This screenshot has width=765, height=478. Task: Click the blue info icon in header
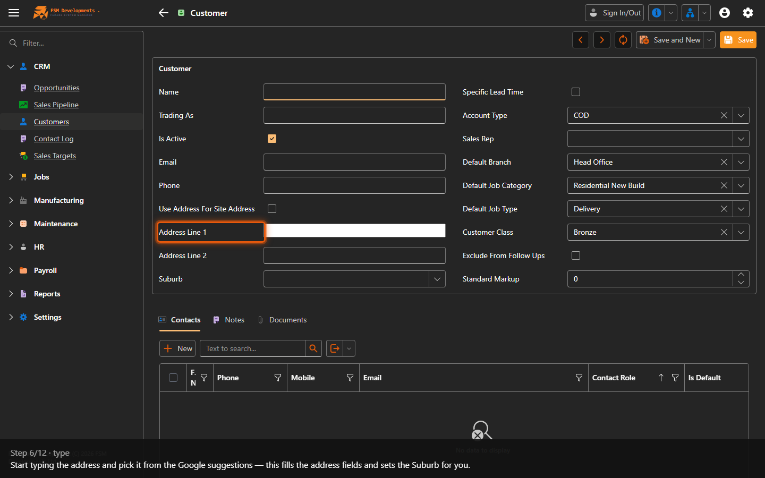(x=657, y=13)
